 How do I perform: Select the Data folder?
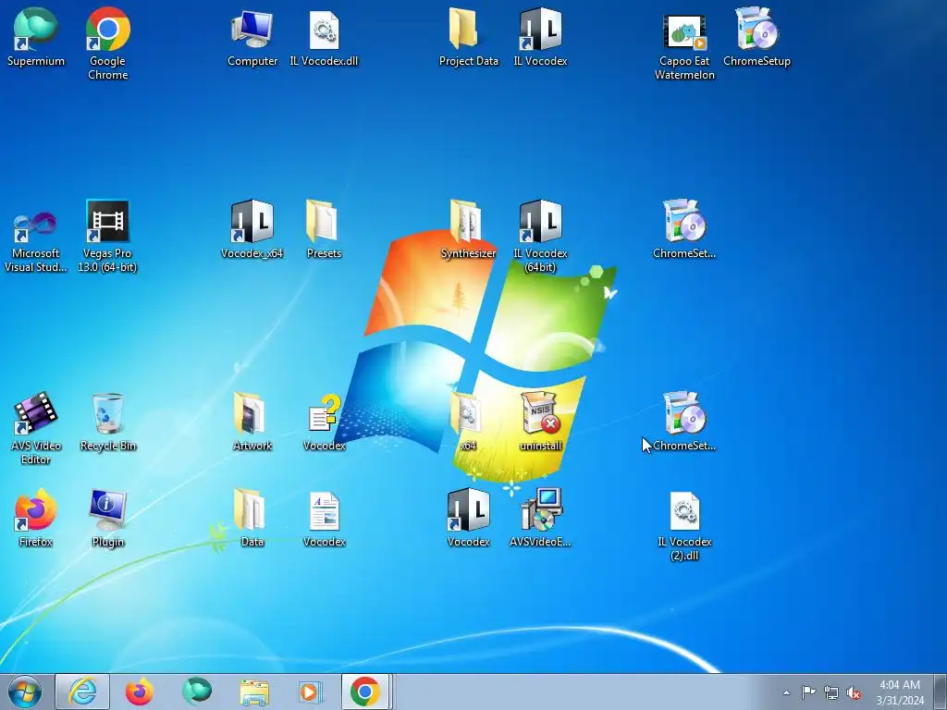[x=252, y=518]
